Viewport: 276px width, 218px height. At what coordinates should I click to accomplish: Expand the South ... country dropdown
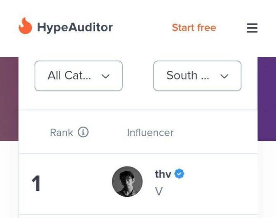pos(197,76)
